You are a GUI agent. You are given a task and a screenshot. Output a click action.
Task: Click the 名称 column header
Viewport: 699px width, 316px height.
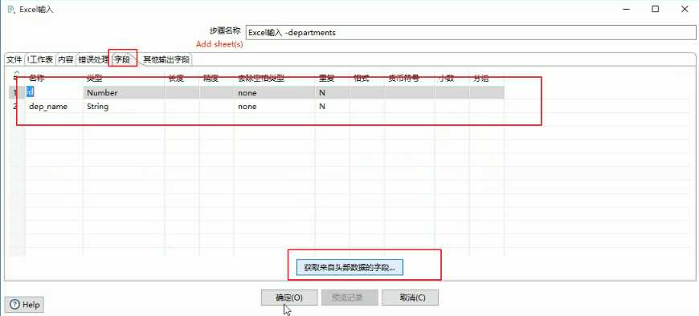click(54, 79)
